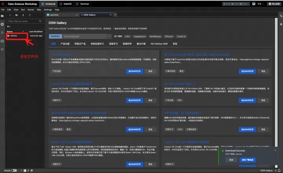This screenshot has width=283, height=173.
Task: Open the 中文 language dropdown
Action: pos(260,4)
